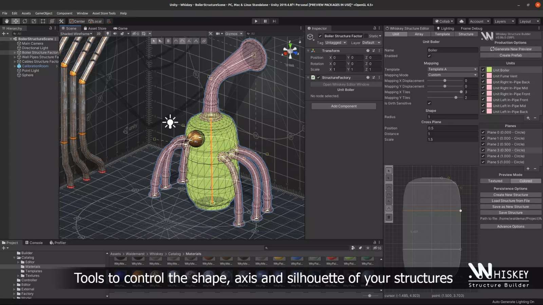Switch preview mode to Textured

pos(495,181)
